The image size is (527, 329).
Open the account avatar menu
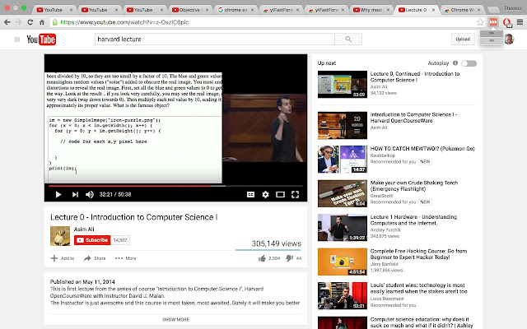509,39
